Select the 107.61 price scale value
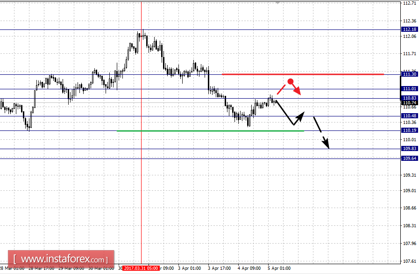Screen dimensions: 419x274 click(409, 261)
